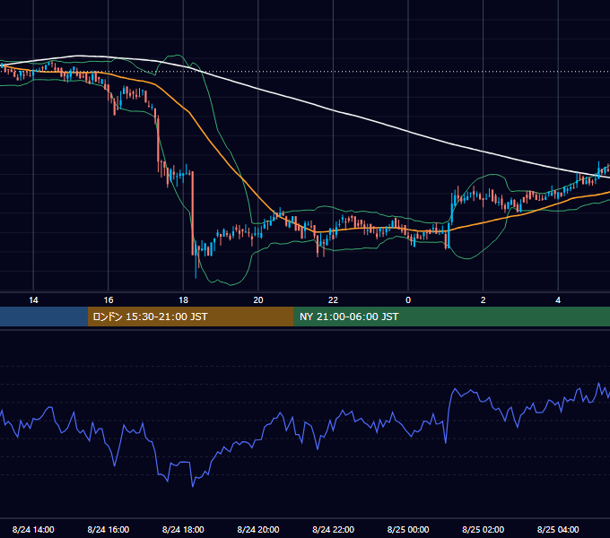Click the 8/24 22:00 date label

point(334,529)
